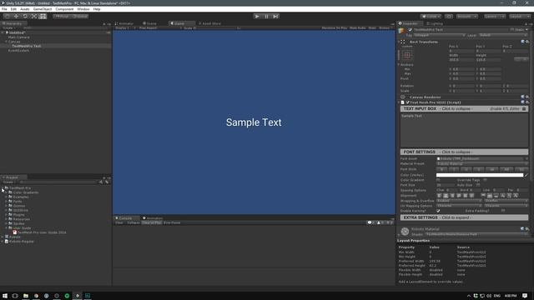Enable the Color Gradient checkbox
Image resolution: width=534 pixels, height=300 pixels.
click(438, 180)
